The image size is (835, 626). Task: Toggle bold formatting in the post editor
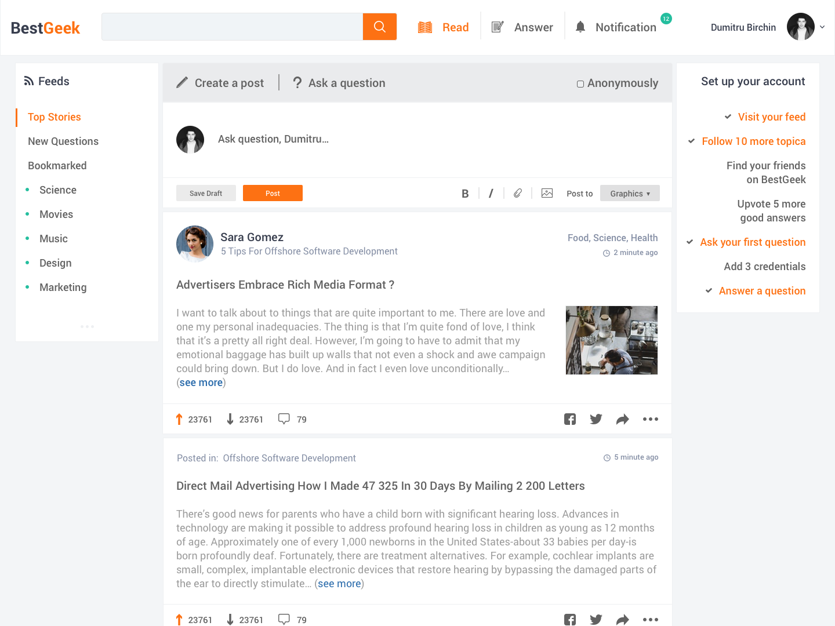465,194
